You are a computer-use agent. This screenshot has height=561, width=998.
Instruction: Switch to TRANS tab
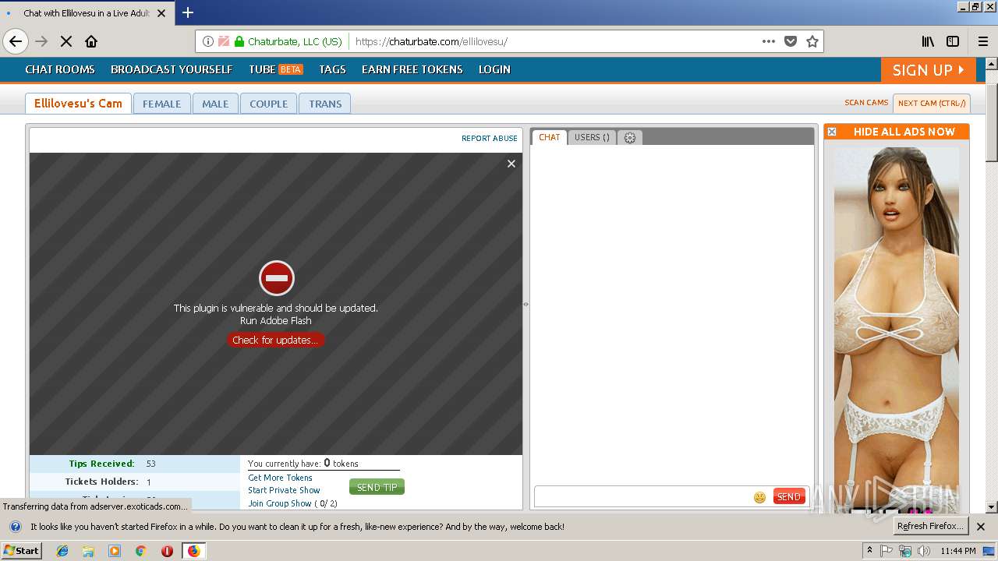325,104
